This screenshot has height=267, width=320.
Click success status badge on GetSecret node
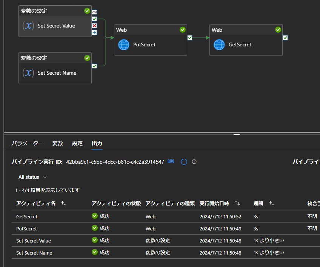[278, 30]
